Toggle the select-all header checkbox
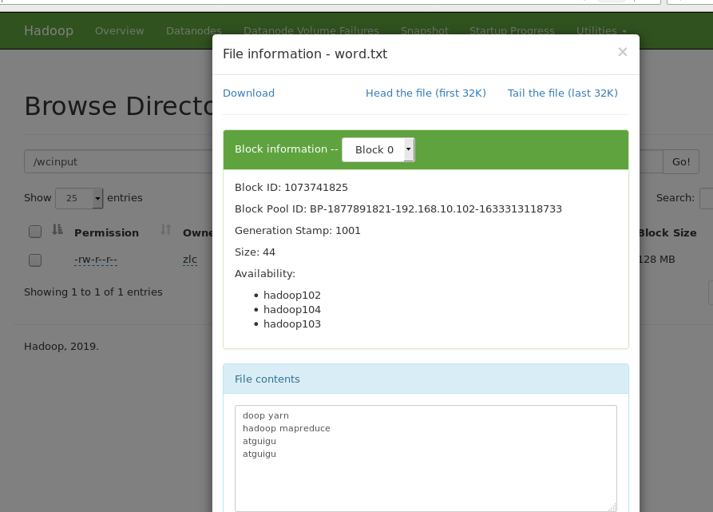 (35, 232)
